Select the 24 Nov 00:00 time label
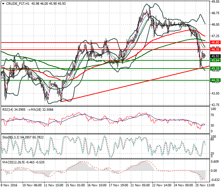This screenshot has width=223, height=189. pyautogui.click(x=183, y=185)
